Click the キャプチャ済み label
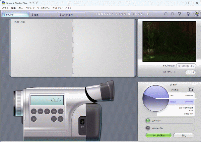Viewport: 201px width, 142px height. pyautogui.click(x=169, y=66)
